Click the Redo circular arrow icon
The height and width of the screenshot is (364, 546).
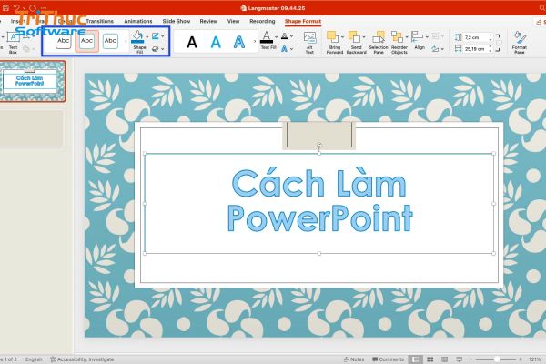pos(33,7)
